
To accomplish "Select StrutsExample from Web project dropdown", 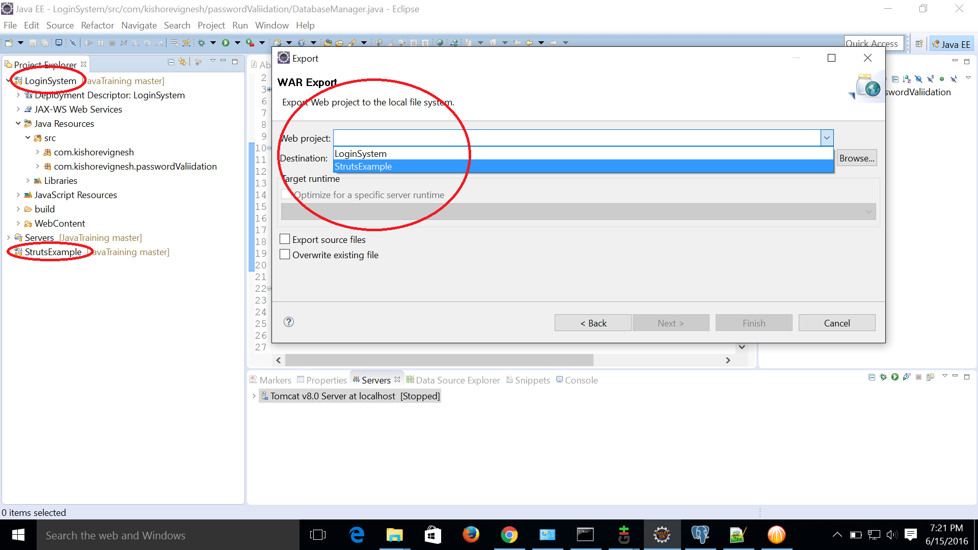I will tap(582, 166).
